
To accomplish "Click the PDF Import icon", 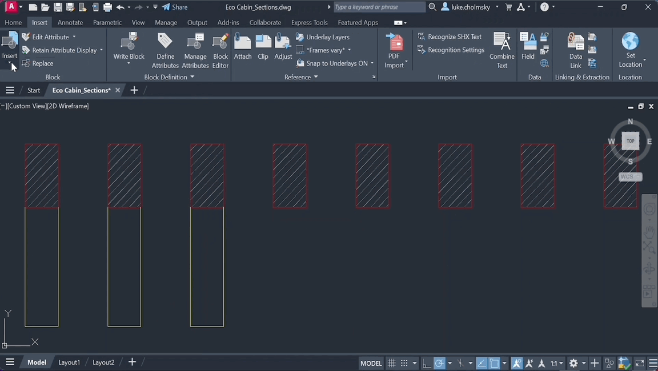I will coord(394,42).
